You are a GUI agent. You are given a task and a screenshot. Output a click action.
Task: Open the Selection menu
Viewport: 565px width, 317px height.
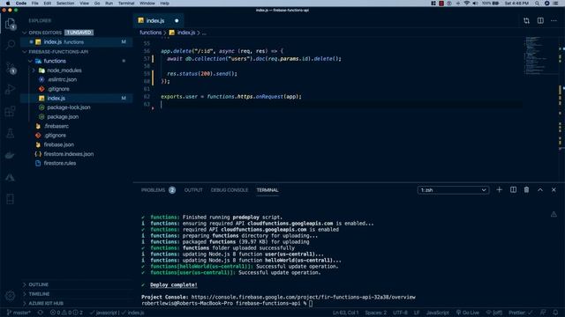[65, 4]
